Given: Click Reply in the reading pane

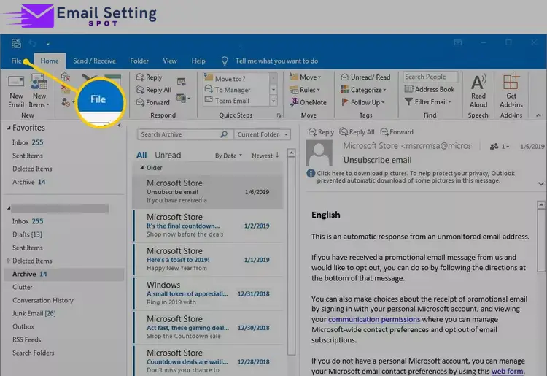Looking at the screenshot, I should pyautogui.click(x=322, y=132).
